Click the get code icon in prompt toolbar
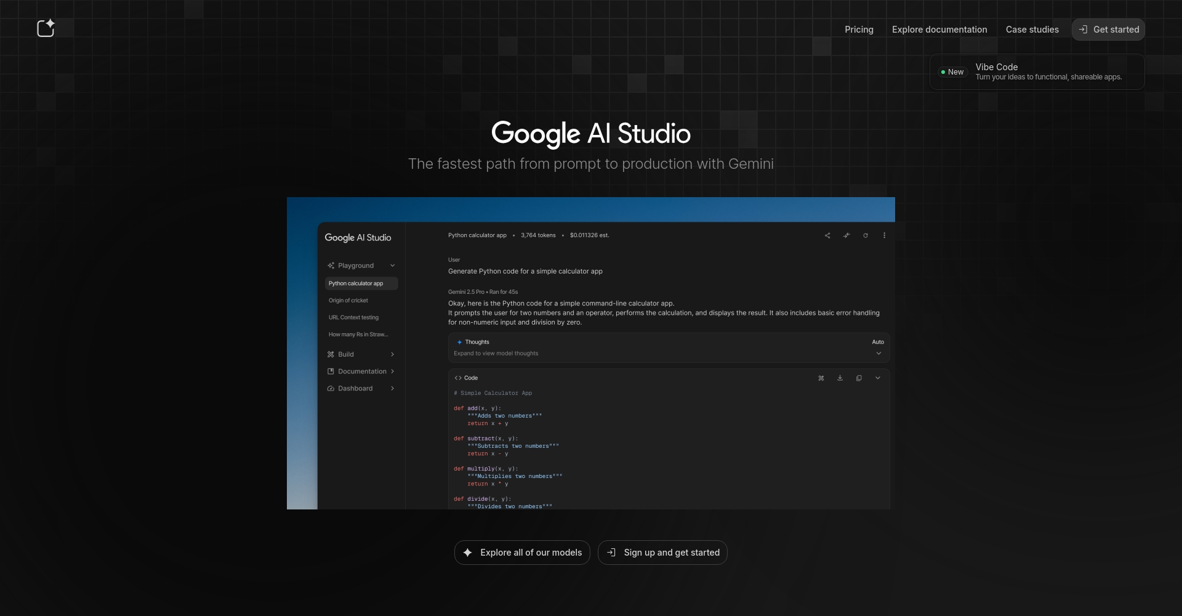 (x=846, y=235)
